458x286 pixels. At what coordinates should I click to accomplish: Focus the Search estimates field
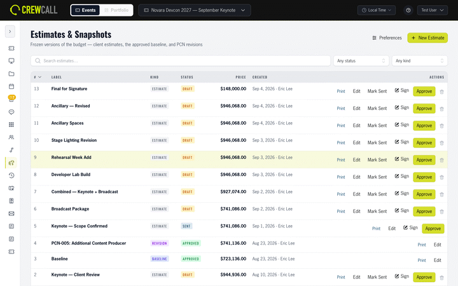[x=181, y=61]
